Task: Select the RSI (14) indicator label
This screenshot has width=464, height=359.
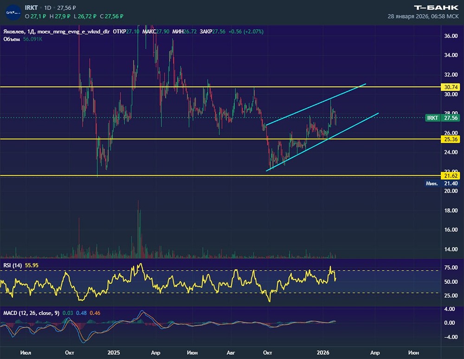Action: coord(13,265)
